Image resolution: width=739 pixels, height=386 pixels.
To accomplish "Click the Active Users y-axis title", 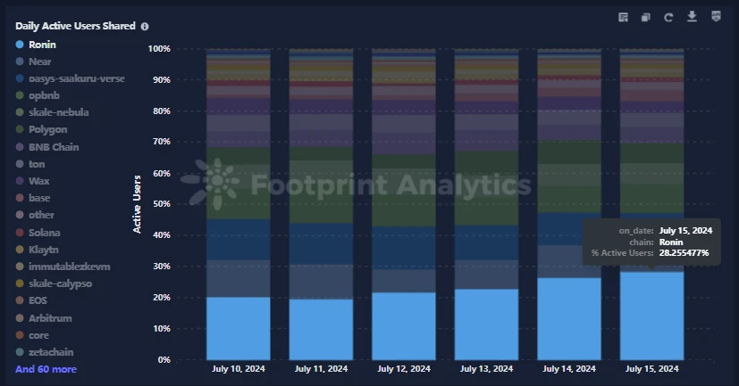I will (137, 204).
